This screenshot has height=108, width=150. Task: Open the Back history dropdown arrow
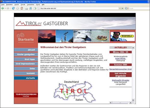[x=5, y=8]
